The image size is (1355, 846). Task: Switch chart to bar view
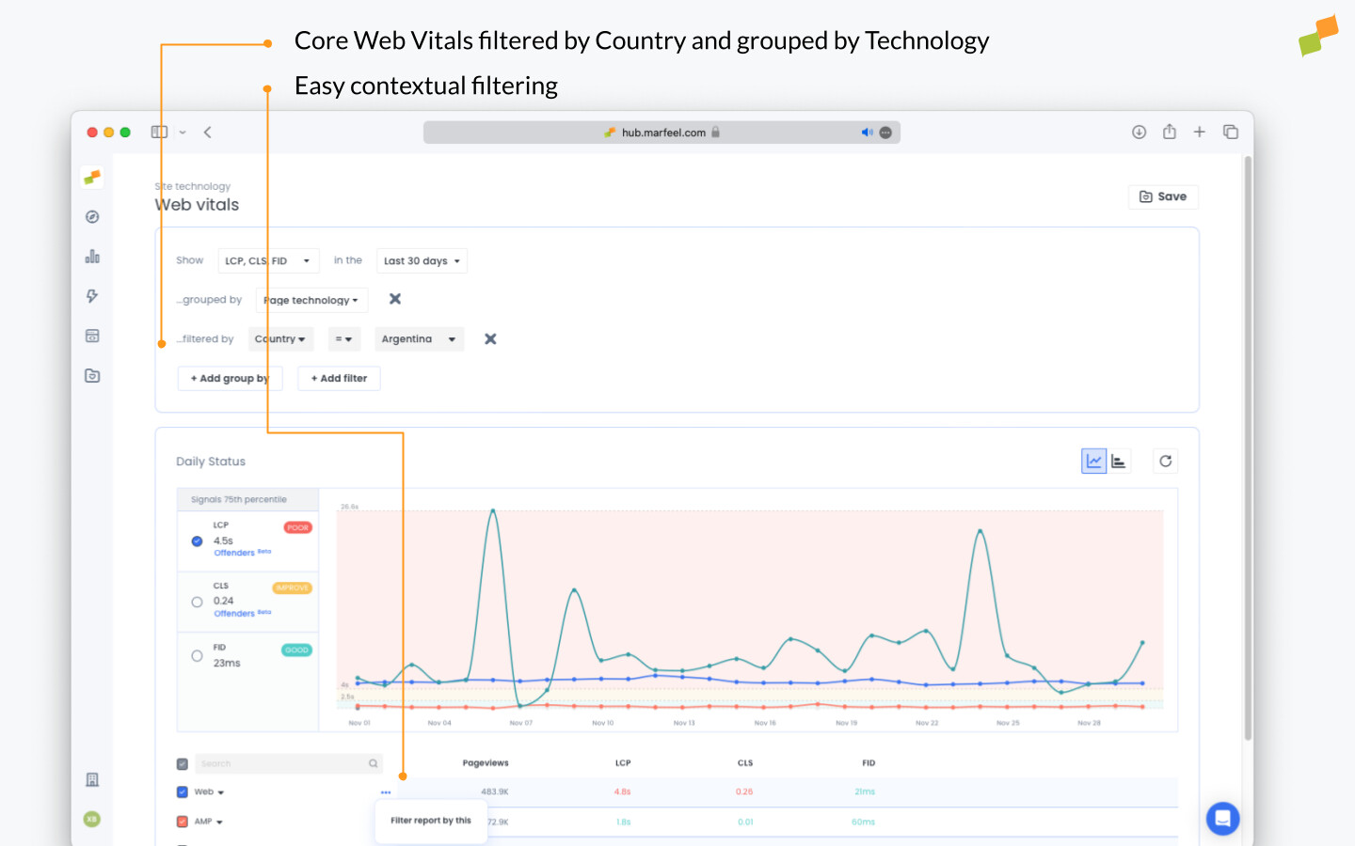1119,461
